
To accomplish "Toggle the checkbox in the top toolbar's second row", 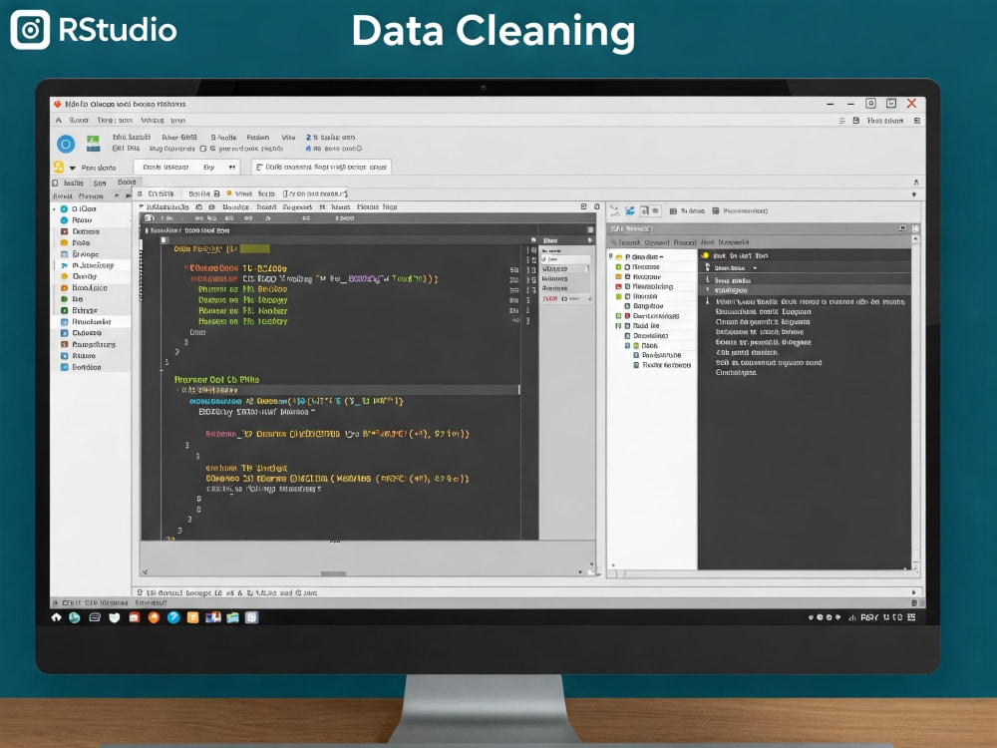I will tap(203, 149).
